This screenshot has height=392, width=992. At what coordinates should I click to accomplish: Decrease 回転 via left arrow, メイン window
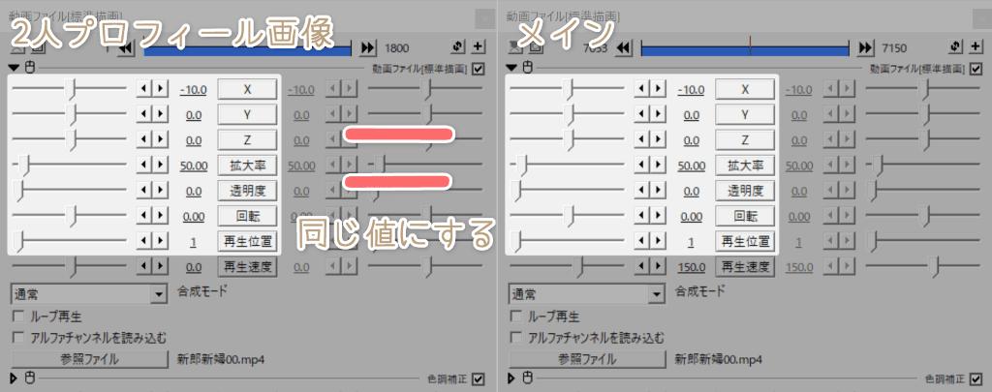coord(642,216)
